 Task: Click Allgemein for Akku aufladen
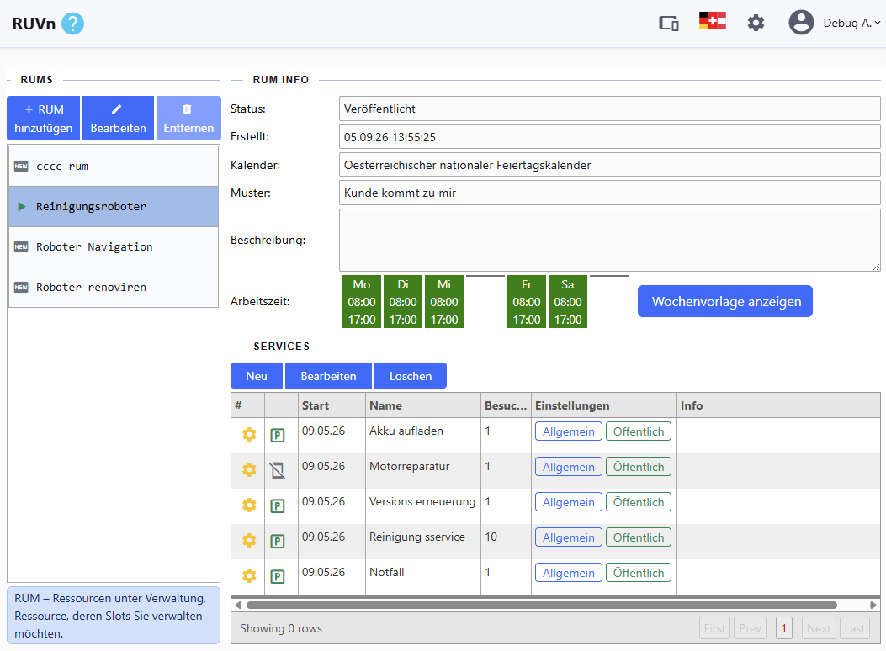point(569,431)
